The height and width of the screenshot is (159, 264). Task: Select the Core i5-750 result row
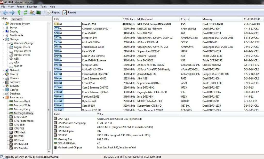tap(158, 24)
